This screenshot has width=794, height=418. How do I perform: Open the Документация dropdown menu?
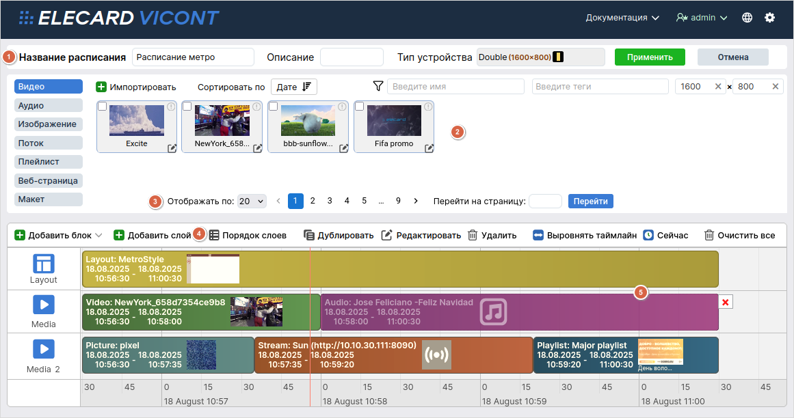tap(622, 18)
